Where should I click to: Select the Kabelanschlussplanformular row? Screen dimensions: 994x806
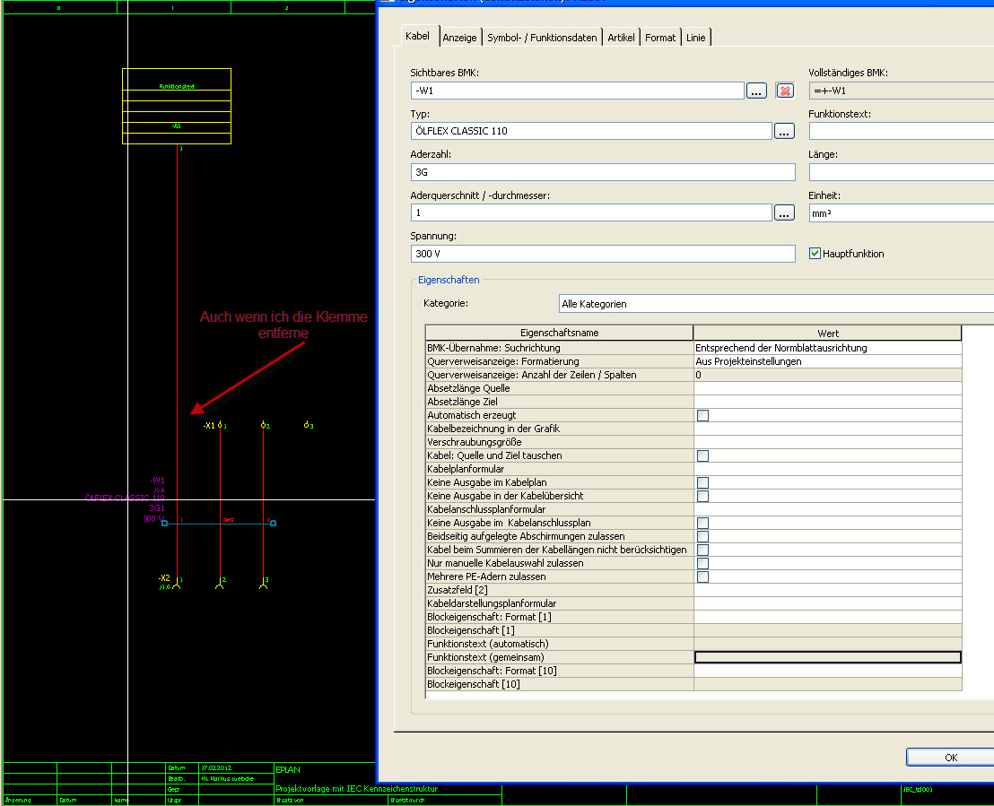coord(693,509)
